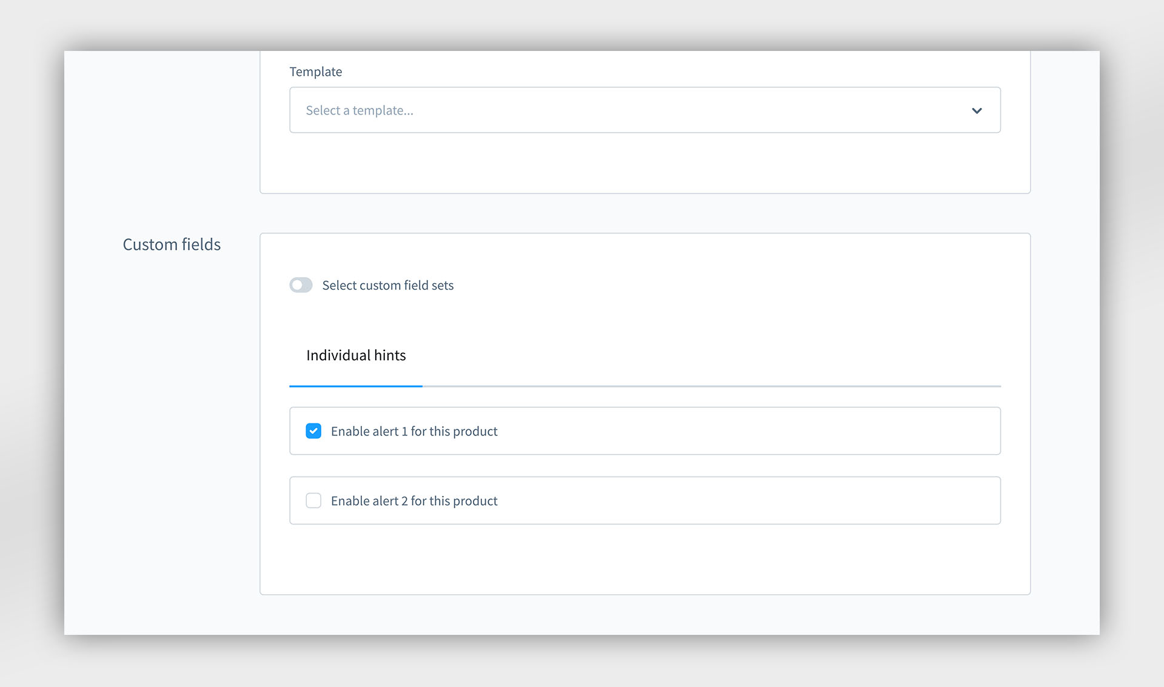Image resolution: width=1164 pixels, height=687 pixels.
Task: Click the Template field label
Action: point(315,72)
